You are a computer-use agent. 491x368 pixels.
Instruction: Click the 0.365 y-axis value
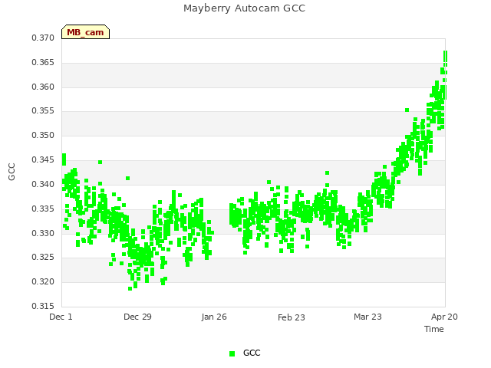pyautogui.click(x=43, y=63)
